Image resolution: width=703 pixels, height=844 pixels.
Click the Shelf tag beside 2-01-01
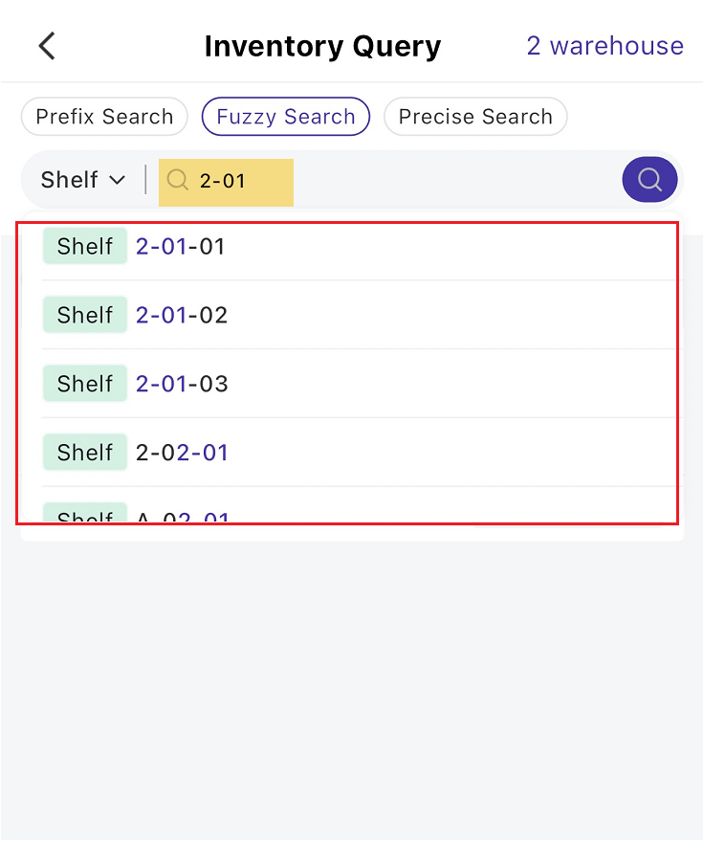pos(85,246)
